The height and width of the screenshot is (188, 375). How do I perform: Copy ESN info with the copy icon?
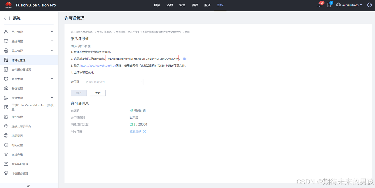coord(185,59)
